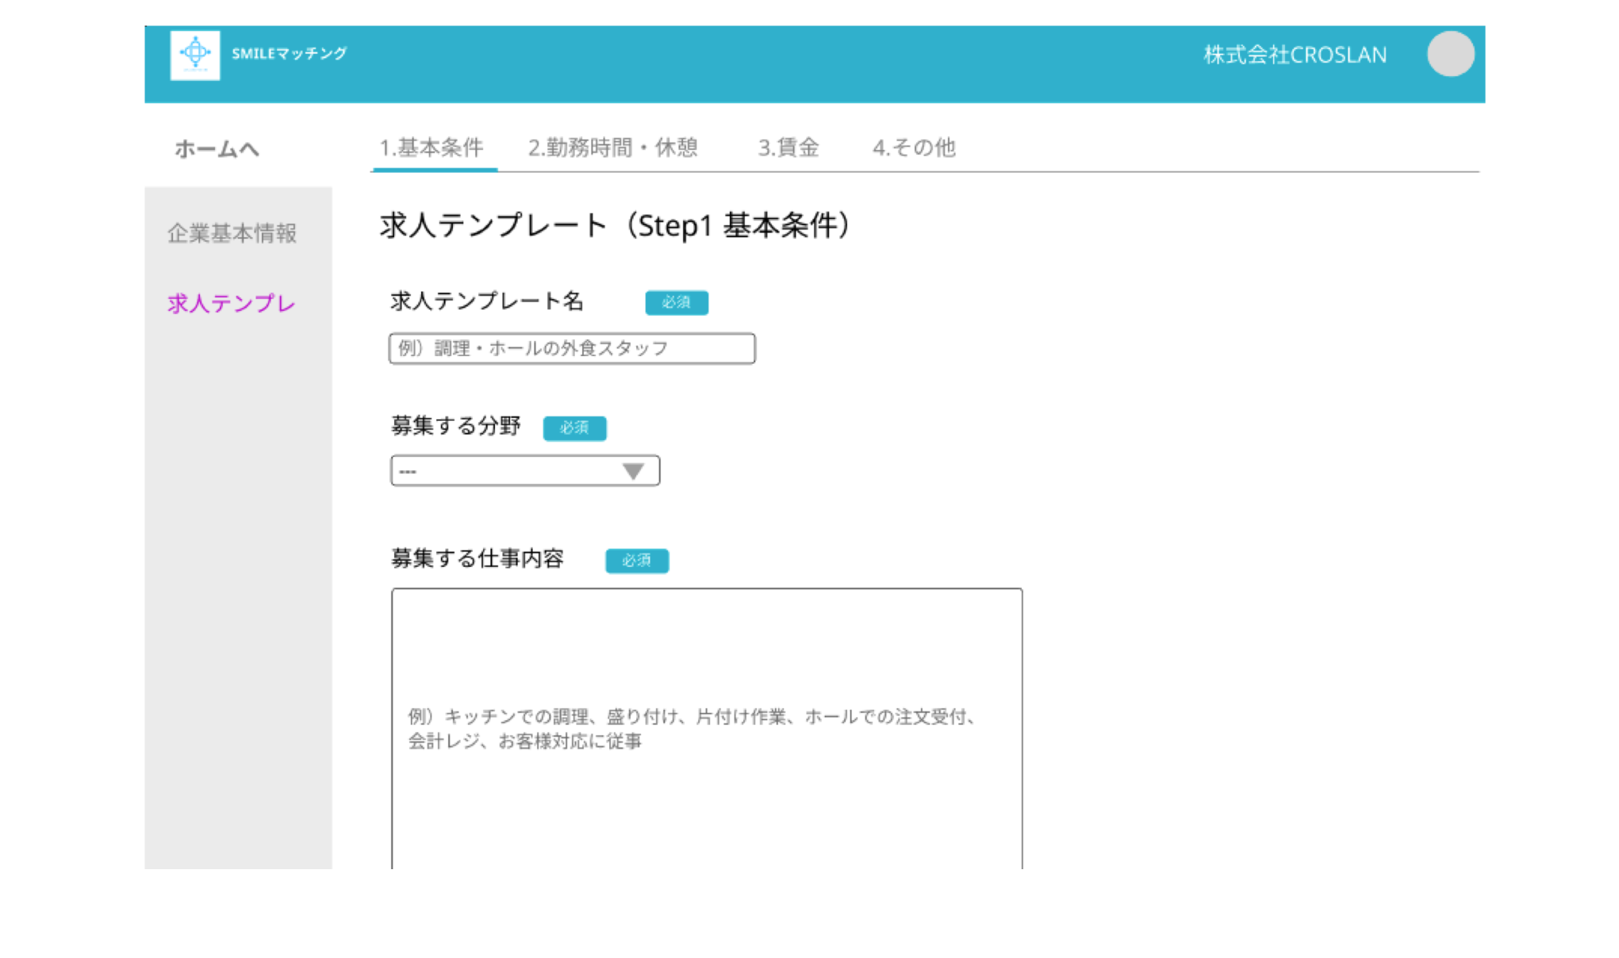Click the 募集する仕事内容 field label
Screen dimensions: 1619x958
point(478,559)
